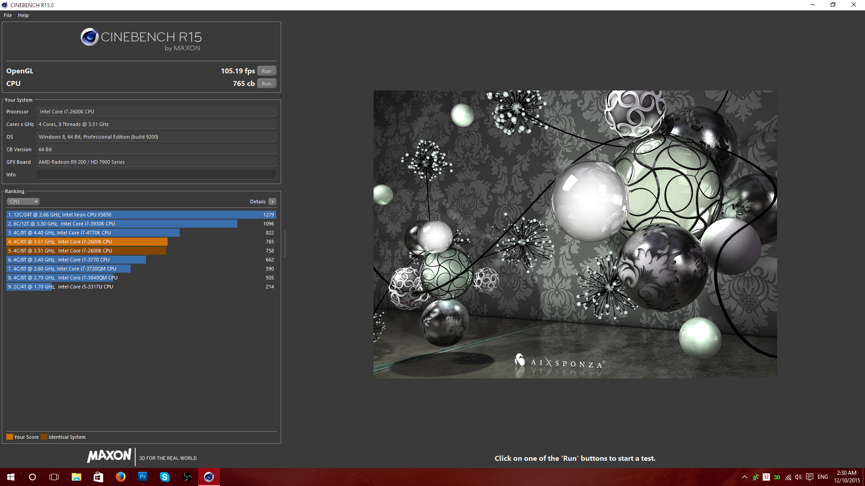Select the i7-3720QM ranking entry
The height and width of the screenshot is (486, 865).
coord(141,269)
